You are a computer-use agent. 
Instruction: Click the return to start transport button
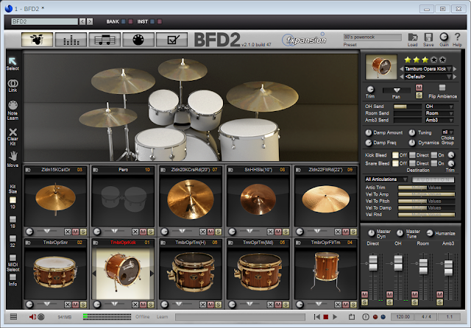(316, 317)
